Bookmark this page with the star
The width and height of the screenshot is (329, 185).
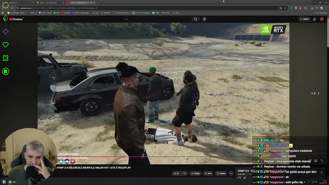[285, 8]
